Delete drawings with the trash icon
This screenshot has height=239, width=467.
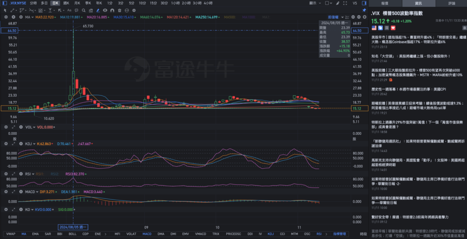pos(119,10)
